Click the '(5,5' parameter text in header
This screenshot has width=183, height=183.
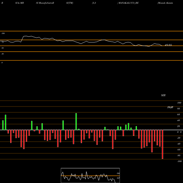(x=94, y=3)
